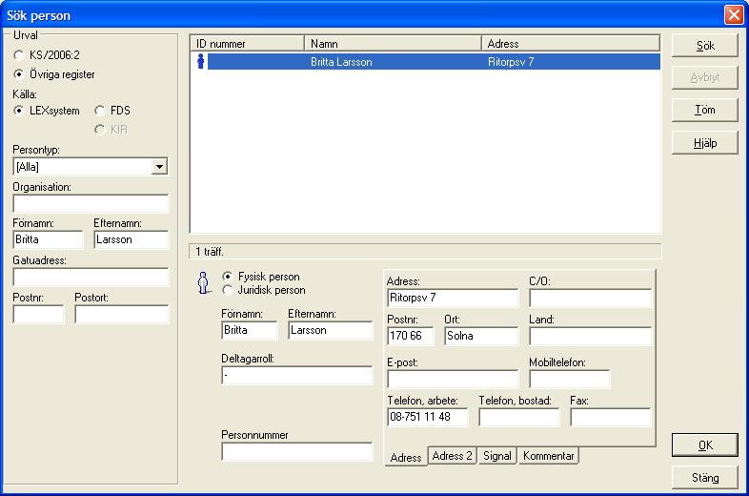Click the Postort search field
The height and width of the screenshot is (496, 749).
122,314
